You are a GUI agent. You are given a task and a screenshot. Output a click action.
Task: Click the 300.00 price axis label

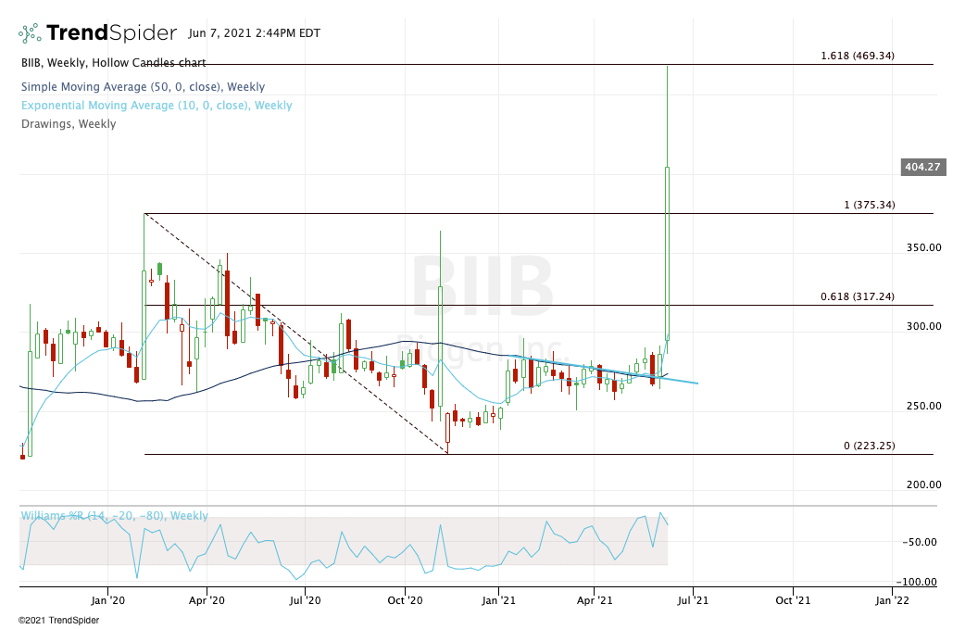coord(923,326)
